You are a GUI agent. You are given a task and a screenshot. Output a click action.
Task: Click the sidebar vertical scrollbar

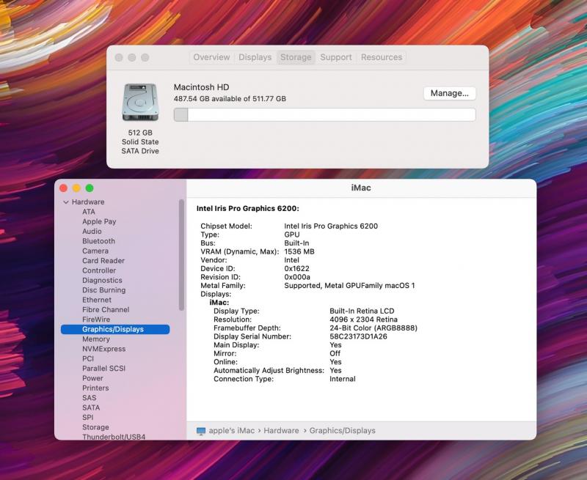[181, 255]
